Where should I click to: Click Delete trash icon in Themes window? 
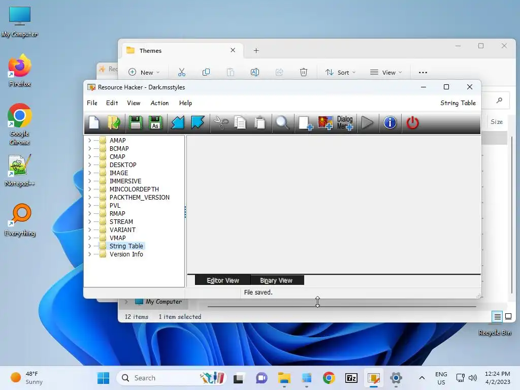304,72
